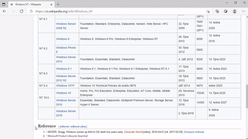Click the browser Back arrow
This screenshot has width=248, height=139.
4,11
